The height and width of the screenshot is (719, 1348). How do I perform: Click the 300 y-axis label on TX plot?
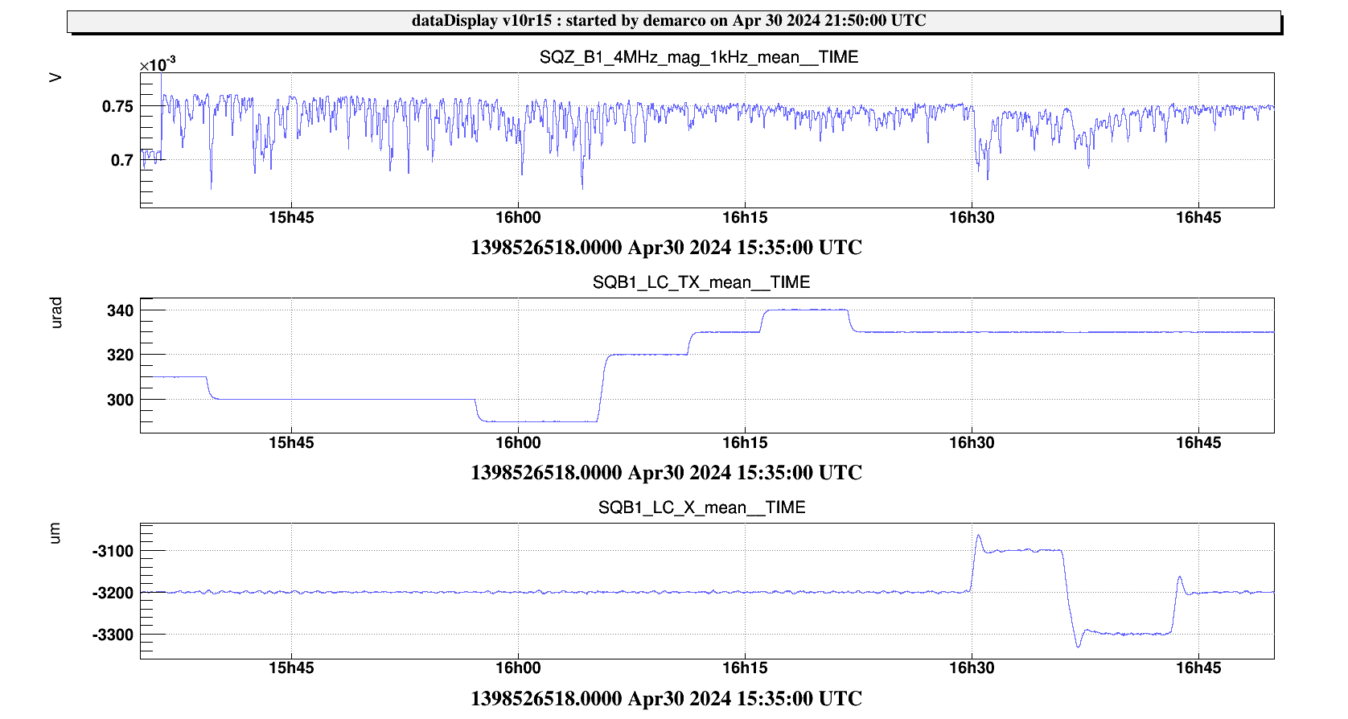[120, 401]
